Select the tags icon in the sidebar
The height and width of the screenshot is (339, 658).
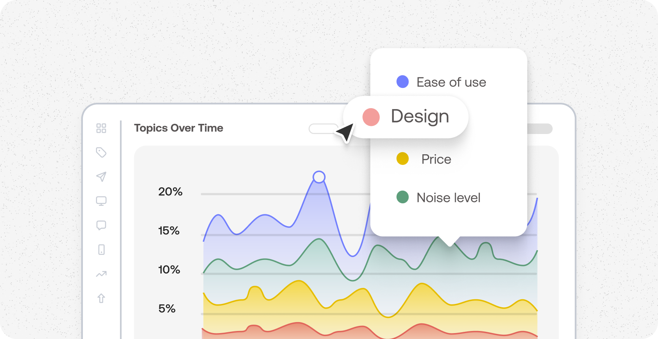[101, 153]
